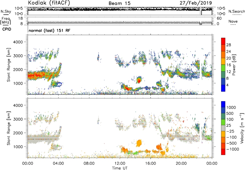
Task: Click the 3000 tick of the velocity panel
Action: (x=18, y=119)
